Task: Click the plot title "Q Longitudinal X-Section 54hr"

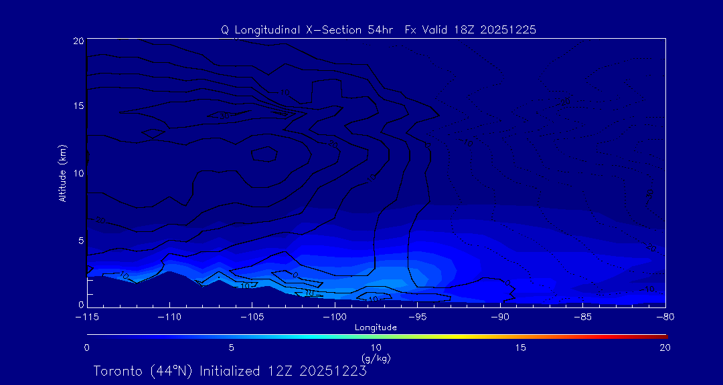Action: click(307, 30)
